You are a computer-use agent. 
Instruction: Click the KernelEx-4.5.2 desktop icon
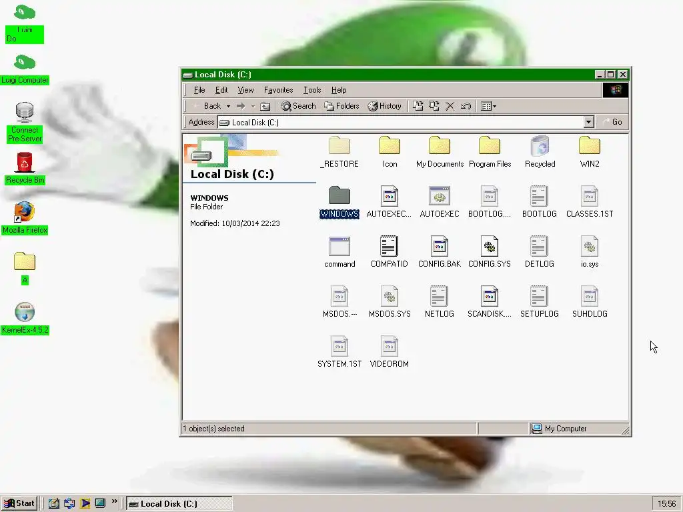point(25,318)
